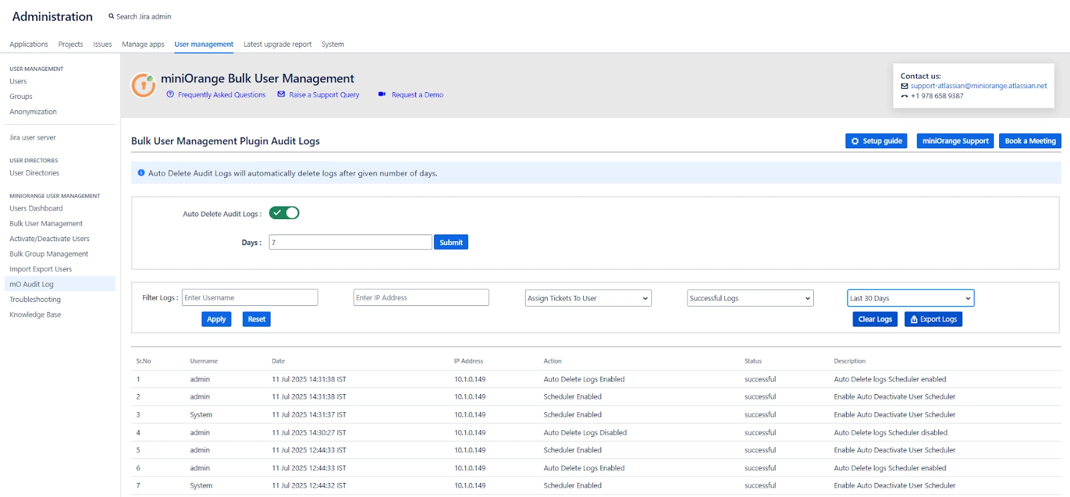Viewport: 1070px width, 497px height.
Task: Click the question mark icon beside Frequently Asked Questions
Action: pos(170,94)
